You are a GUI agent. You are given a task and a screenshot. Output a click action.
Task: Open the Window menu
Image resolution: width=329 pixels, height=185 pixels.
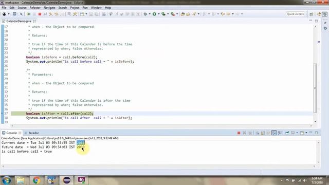[x=96, y=8]
